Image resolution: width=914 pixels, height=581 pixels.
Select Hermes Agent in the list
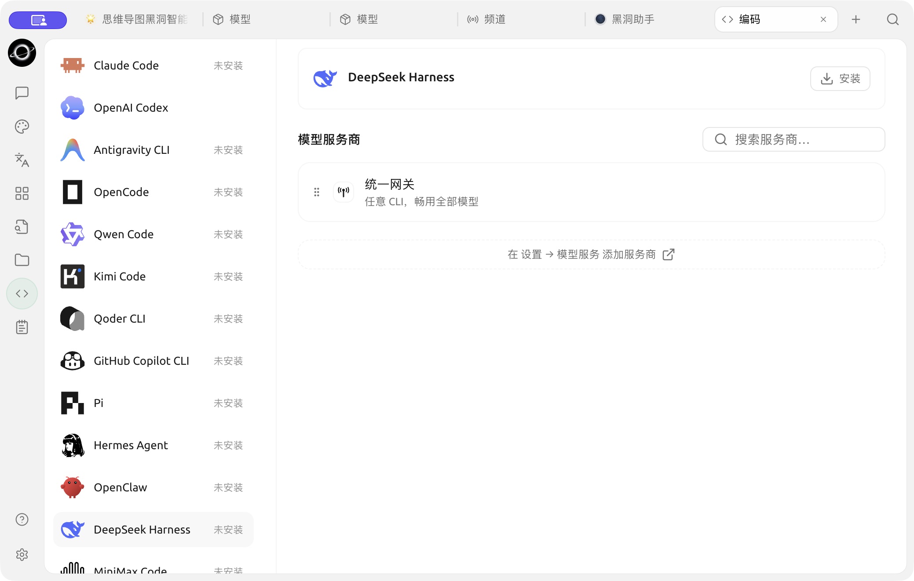153,445
